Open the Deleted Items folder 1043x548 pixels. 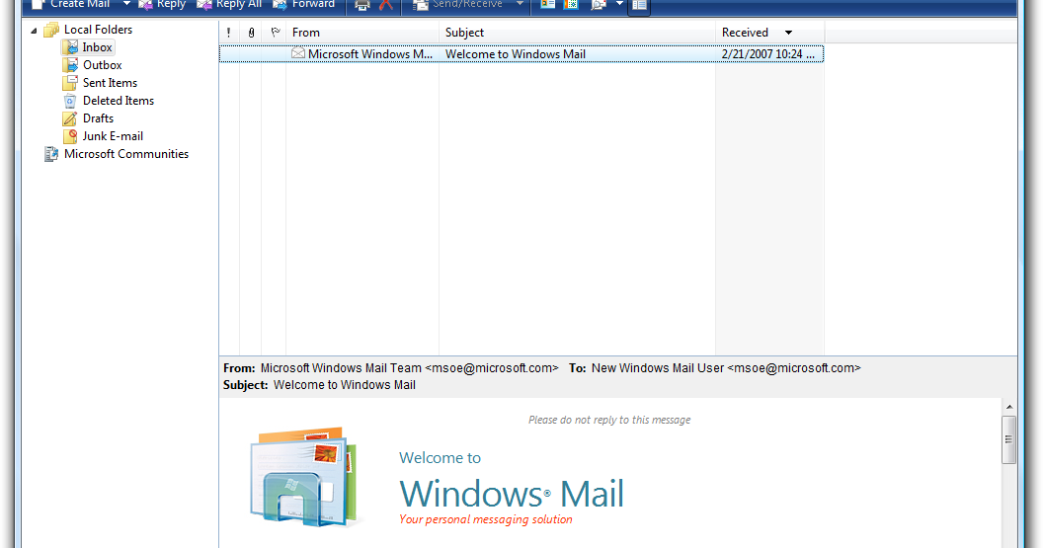pos(119,101)
